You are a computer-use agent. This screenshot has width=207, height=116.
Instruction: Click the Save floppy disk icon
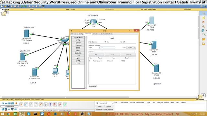[8, 6]
